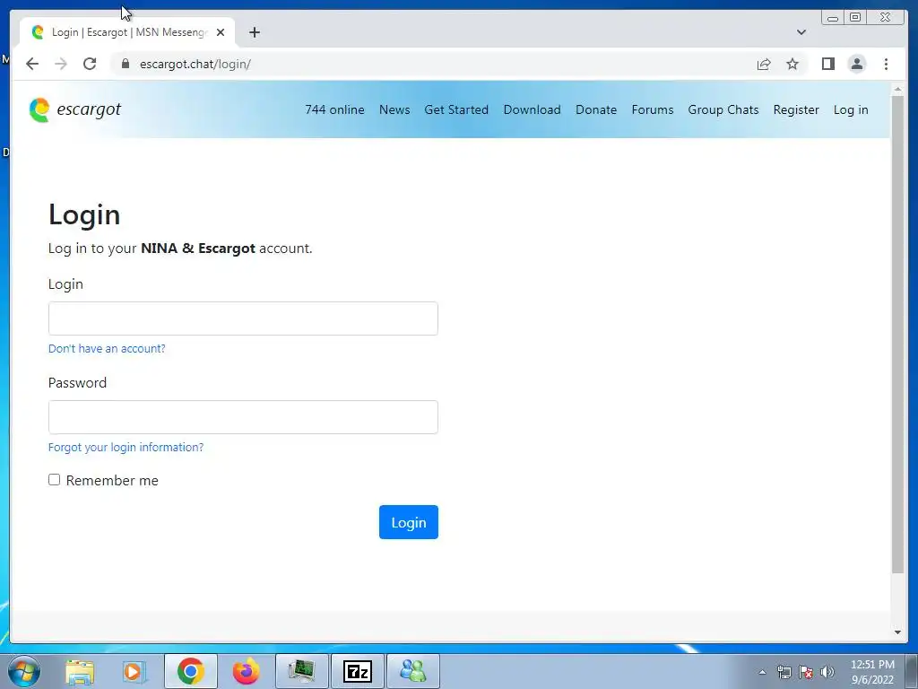Restore down the Chrome window
This screenshot has width=918, height=689.
[855, 18]
